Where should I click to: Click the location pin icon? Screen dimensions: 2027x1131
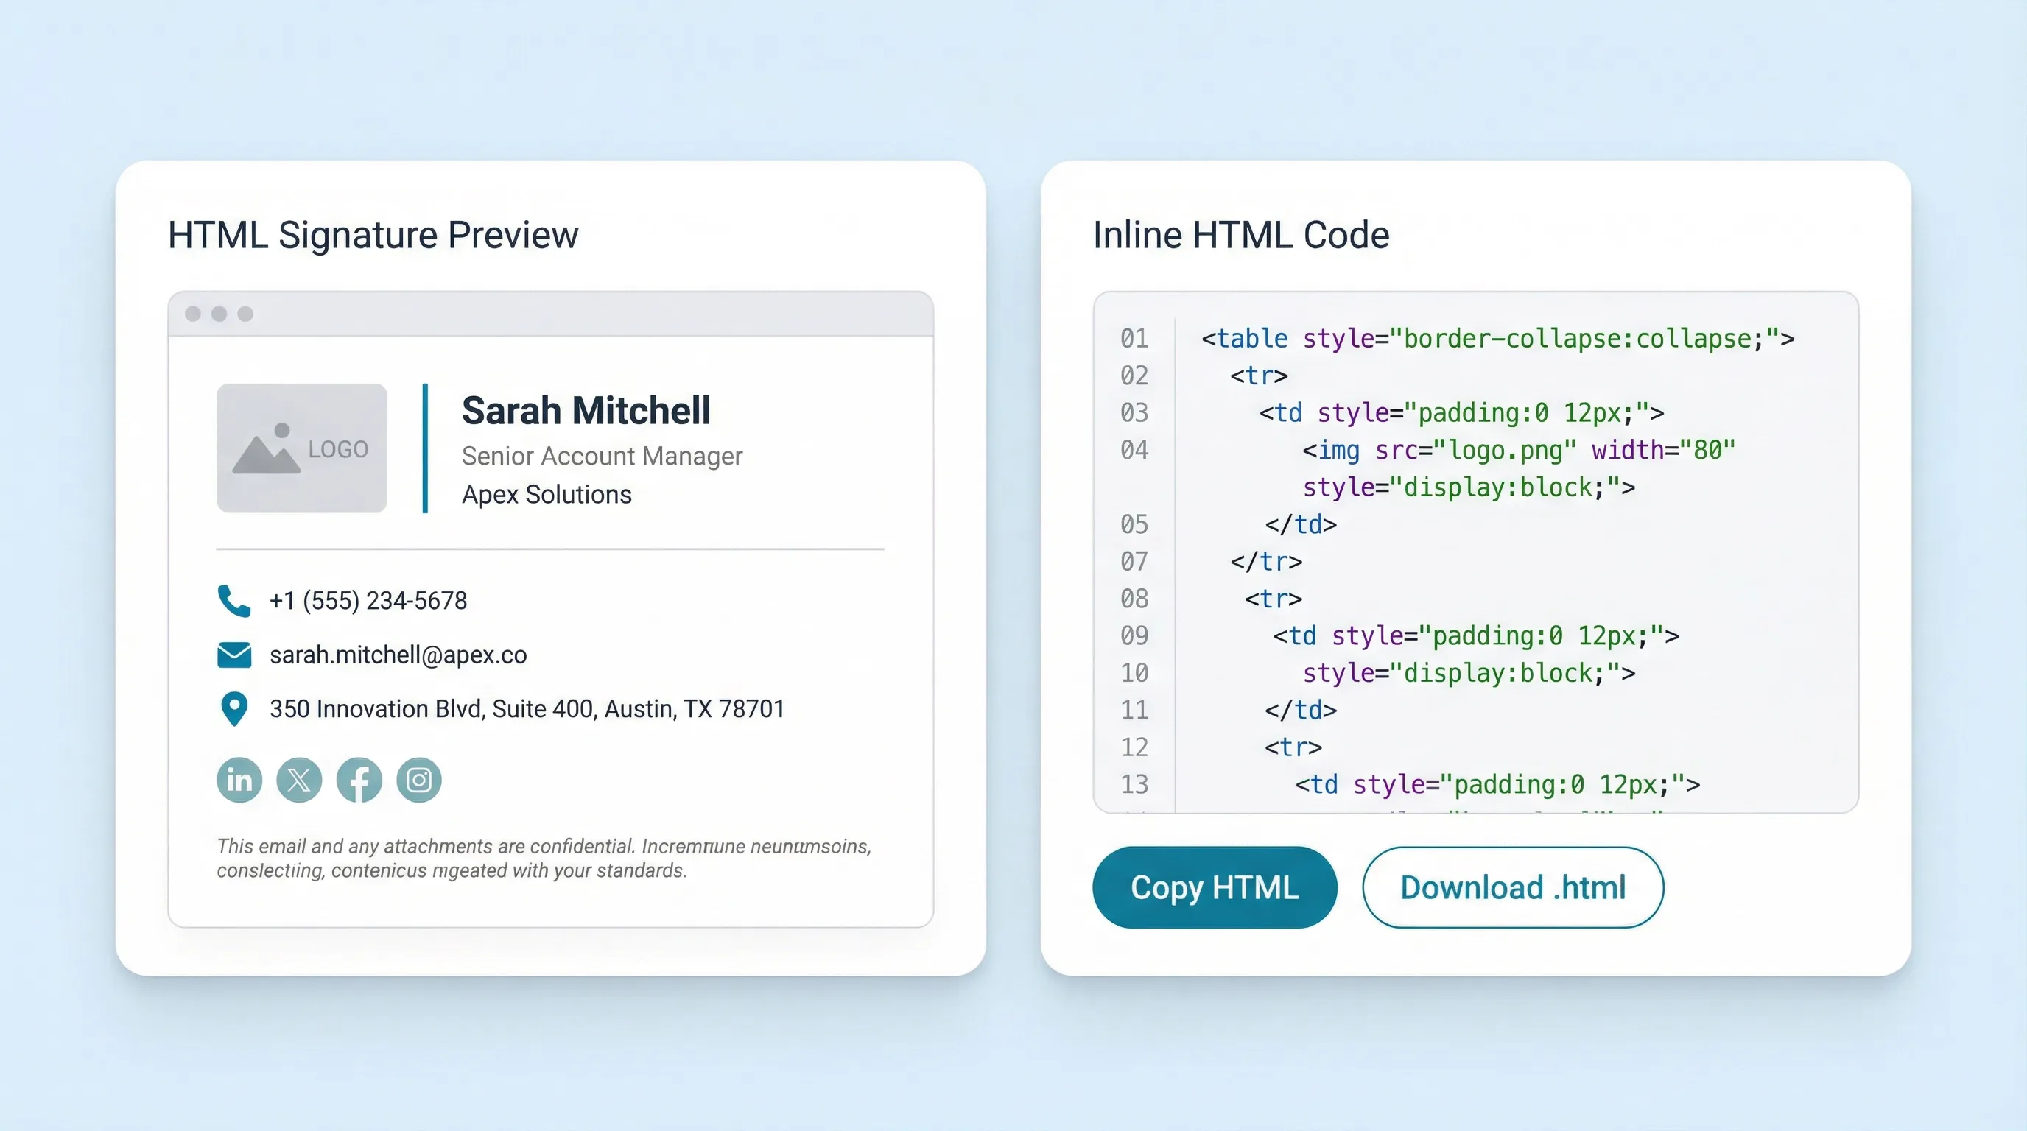pyautogui.click(x=233, y=707)
